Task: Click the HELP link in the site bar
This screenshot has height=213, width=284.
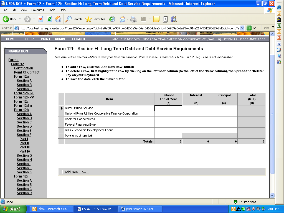Action: coord(29,39)
